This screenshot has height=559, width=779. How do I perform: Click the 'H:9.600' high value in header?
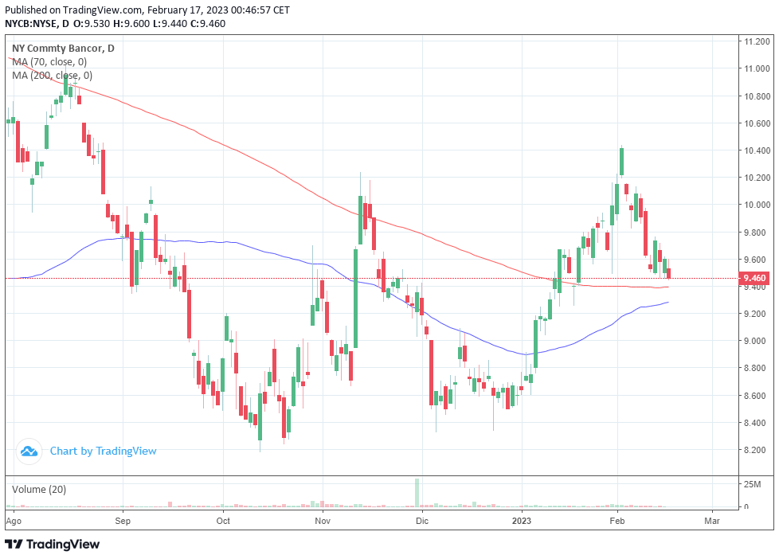pos(131,23)
